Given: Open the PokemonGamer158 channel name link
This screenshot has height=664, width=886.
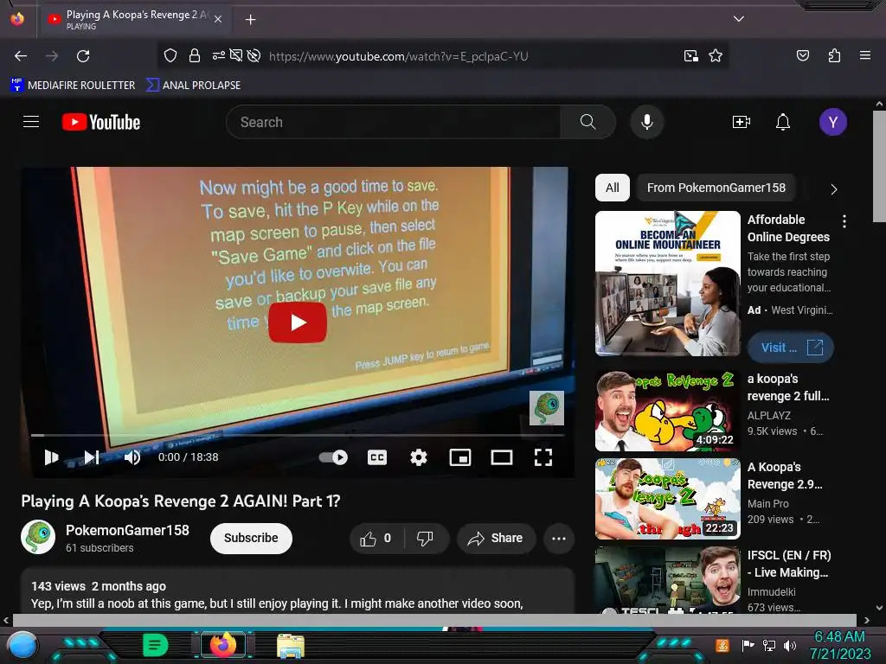Looking at the screenshot, I should tap(127, 530).
